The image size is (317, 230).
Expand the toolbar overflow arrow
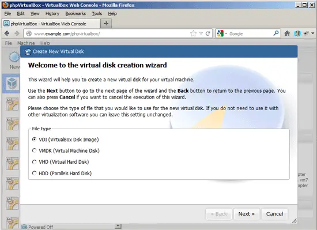pyautogui.click(x=313, y=33)
